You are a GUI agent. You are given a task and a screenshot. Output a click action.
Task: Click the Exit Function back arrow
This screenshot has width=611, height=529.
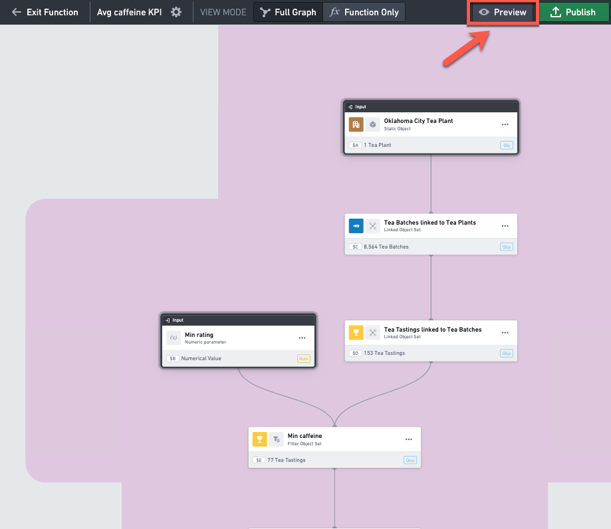coord(17,12)
